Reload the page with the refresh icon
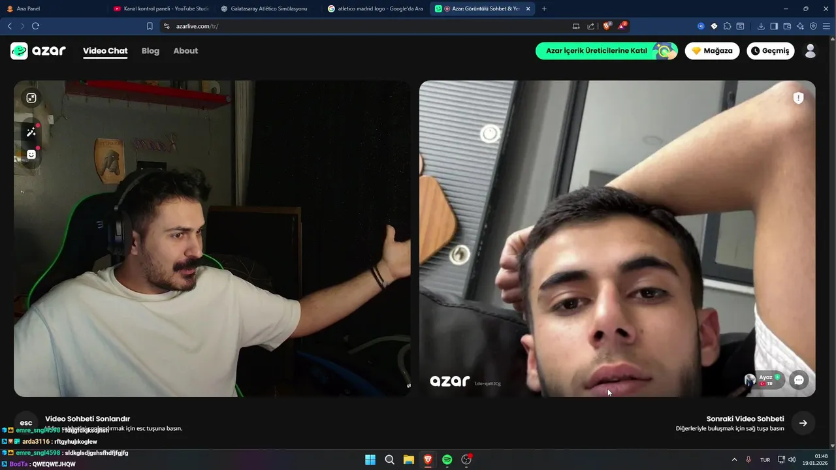The width and height of the screenshot is (836, 470). [35, 26]
